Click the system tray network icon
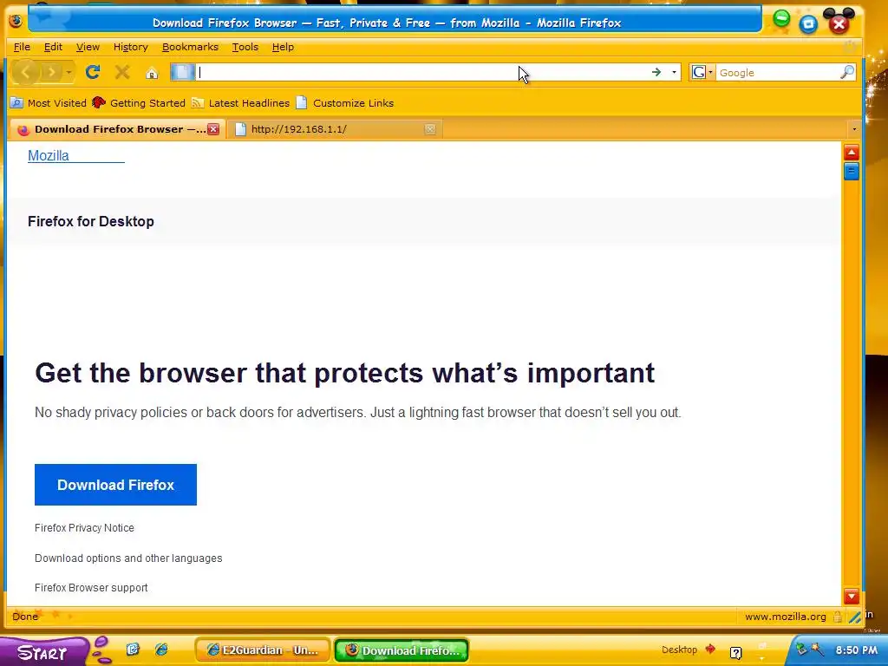The height and width of the screenshot is (666, 888). [x=800, y=649]
